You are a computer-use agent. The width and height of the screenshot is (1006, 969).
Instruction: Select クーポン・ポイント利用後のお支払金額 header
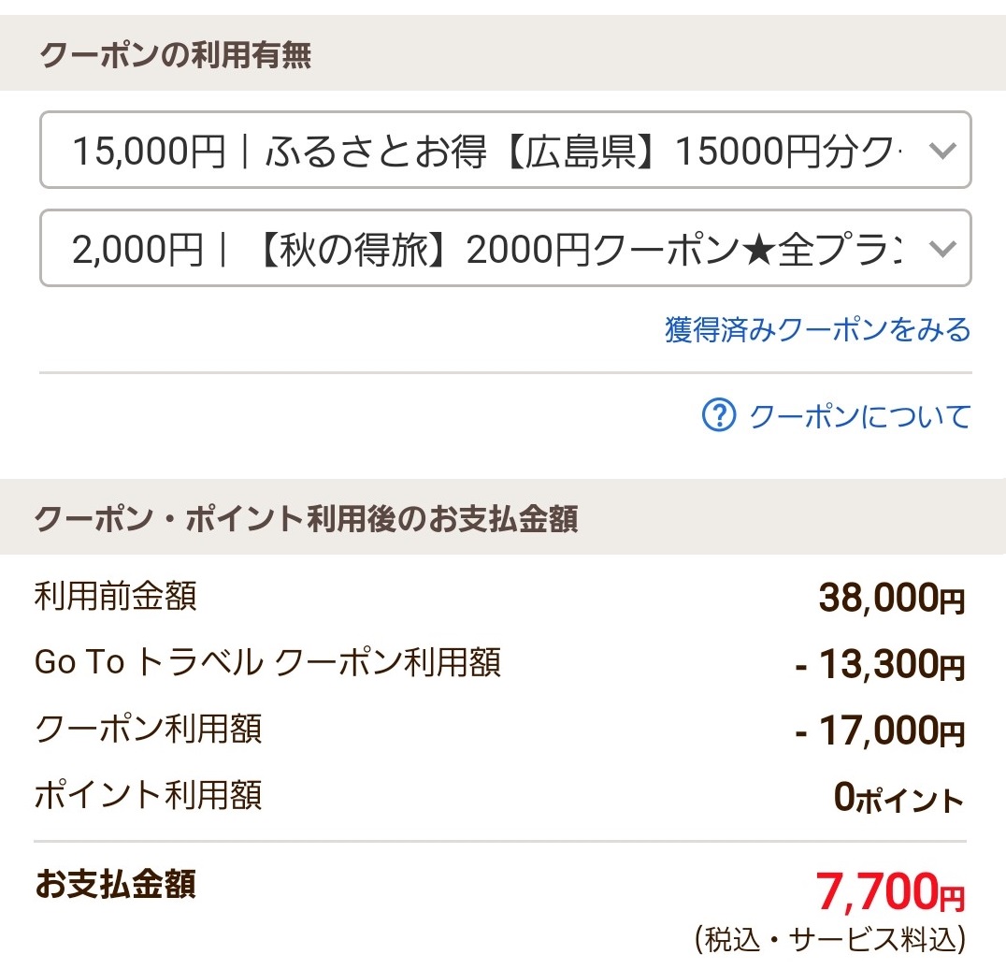click(306, 518)
